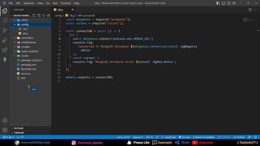Screen dimensions: 260x146
Task: Collapse all folders in explorer
Action: [x=48, y=15]
